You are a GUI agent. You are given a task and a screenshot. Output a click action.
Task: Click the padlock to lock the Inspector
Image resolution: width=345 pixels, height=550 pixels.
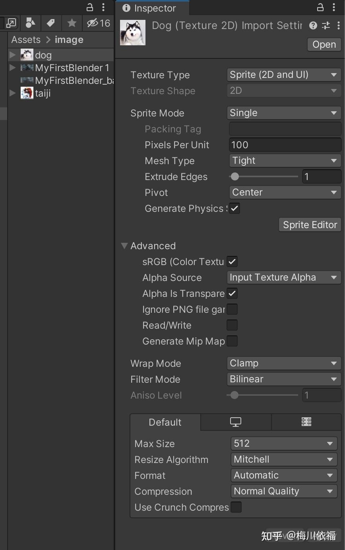(320, 7)
